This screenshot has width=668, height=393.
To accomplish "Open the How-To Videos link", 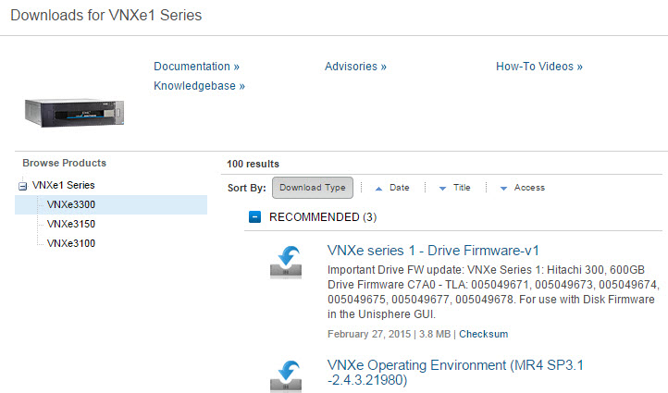I will (x=539, y=67).
